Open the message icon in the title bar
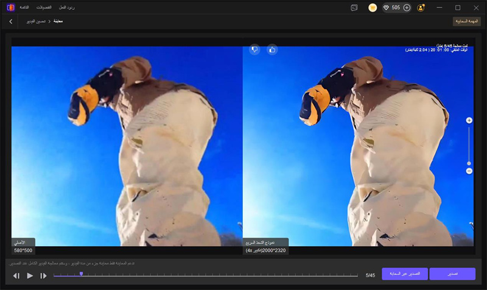The width and height of the screenshot is (487, 290). pyautogui.click(x=354, y=7)
